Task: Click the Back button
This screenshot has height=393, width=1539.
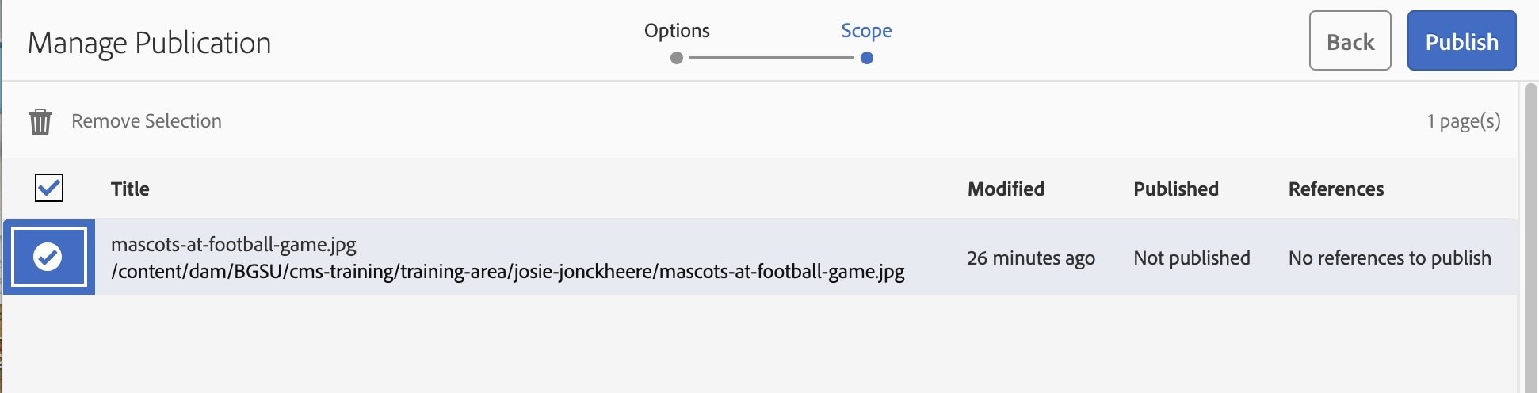Action: pos(1350,41)
